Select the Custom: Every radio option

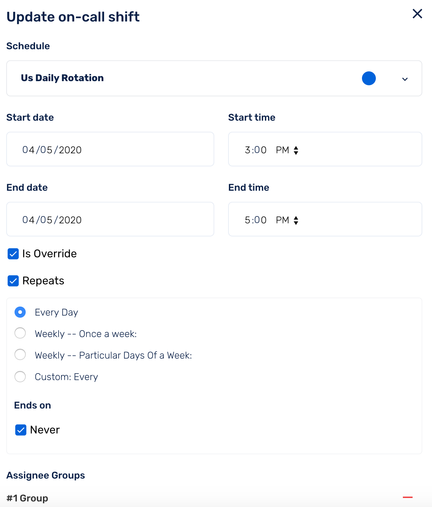coord(20,377)
